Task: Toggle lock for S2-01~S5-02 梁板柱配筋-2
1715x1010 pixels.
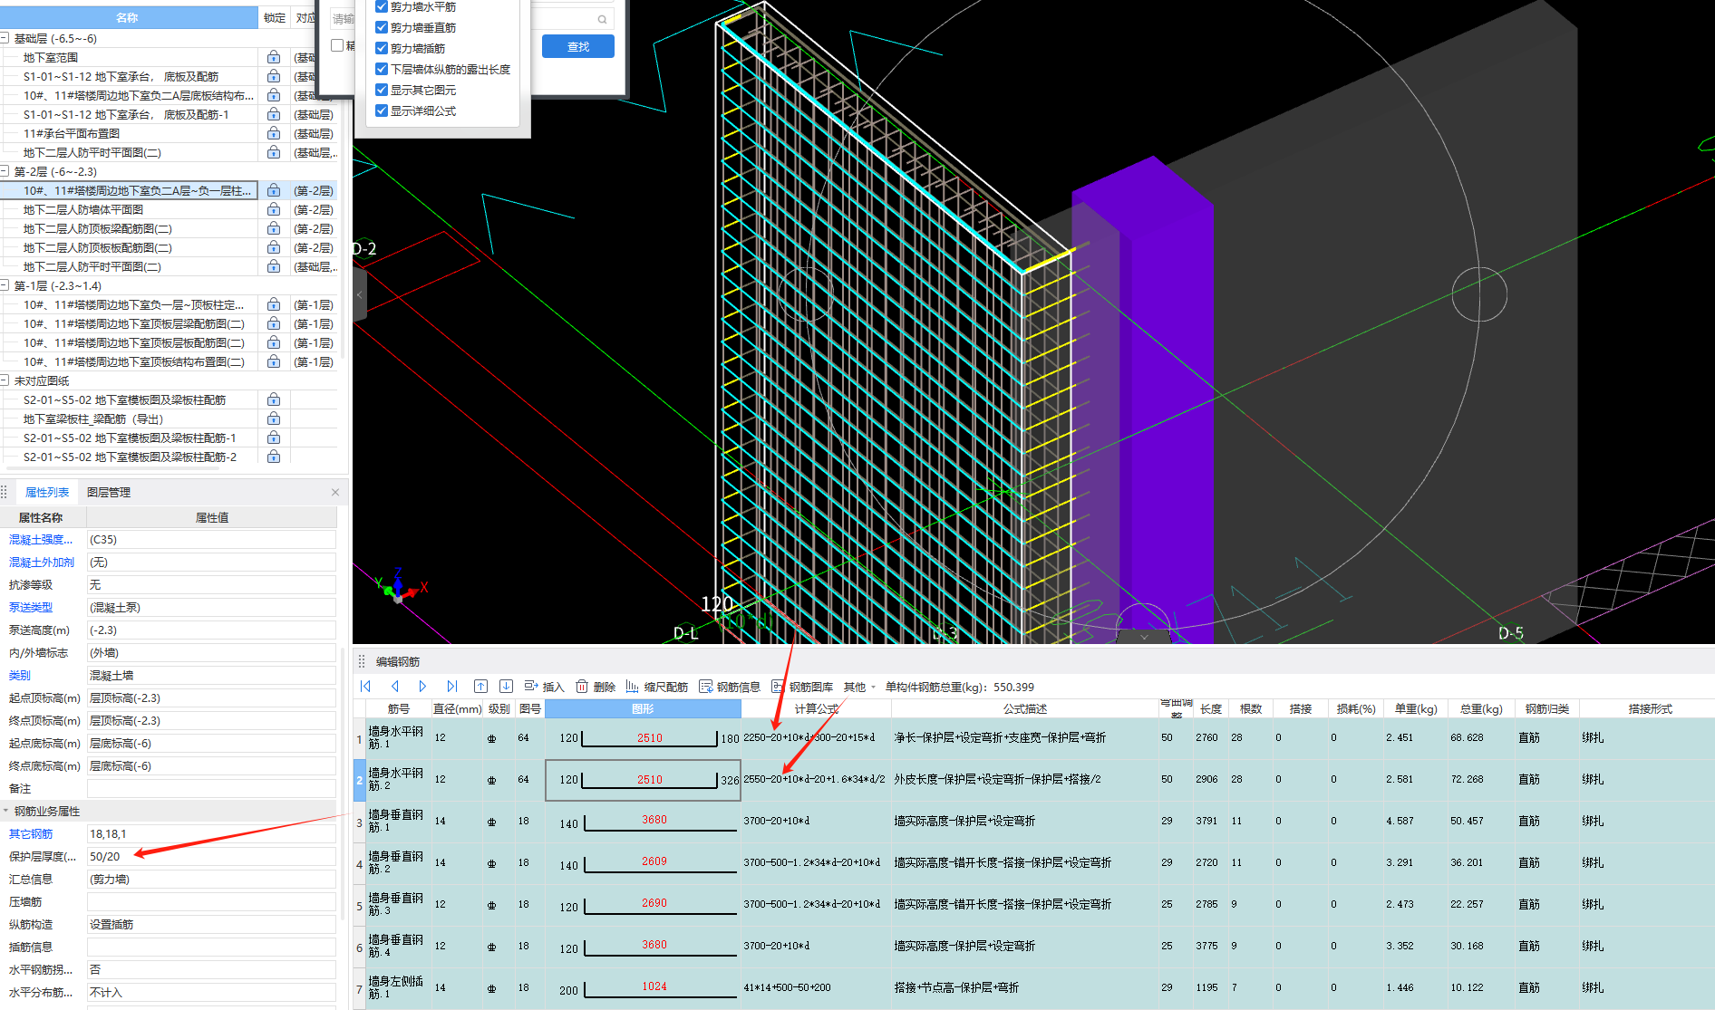Action: (x=274, y=457)
